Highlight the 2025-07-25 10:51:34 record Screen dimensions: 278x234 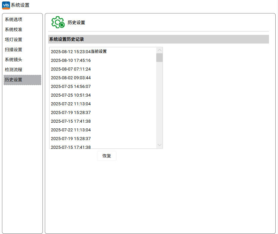(71, 95)
